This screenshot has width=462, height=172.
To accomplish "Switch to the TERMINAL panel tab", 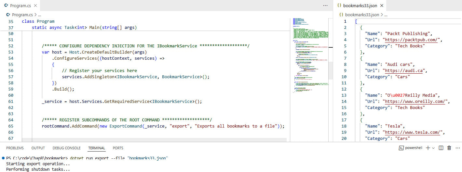I will (x=97, y=148).
